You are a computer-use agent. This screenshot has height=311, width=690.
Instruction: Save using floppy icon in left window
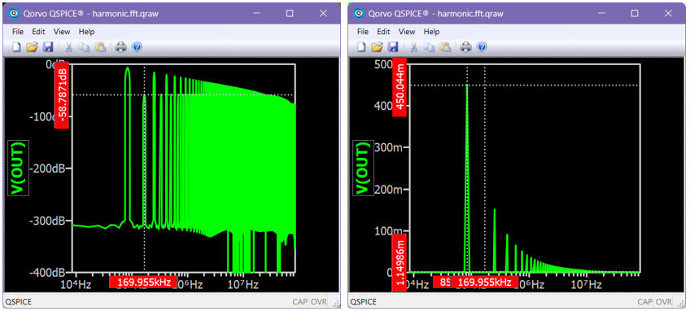48,46
